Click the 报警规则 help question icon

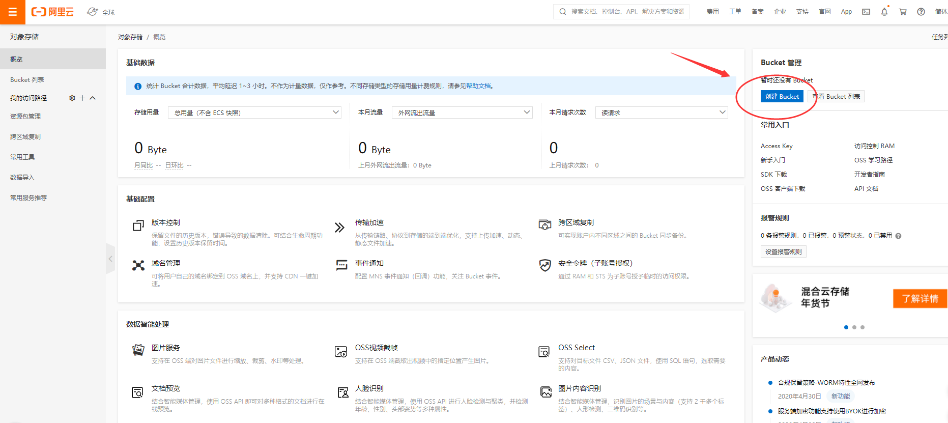898,236
